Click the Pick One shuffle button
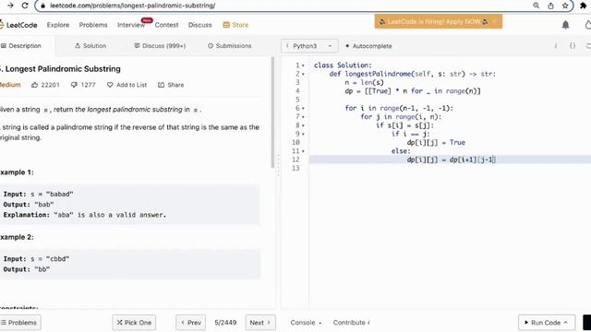 tap(134, 323)
